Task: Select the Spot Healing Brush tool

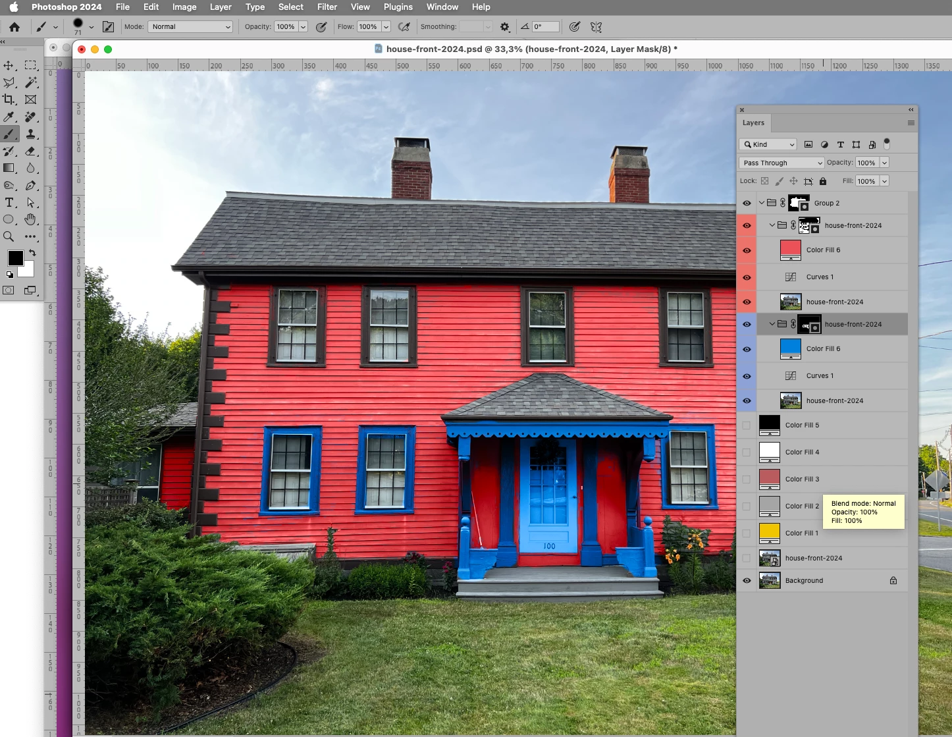Action: pos(30,117)
